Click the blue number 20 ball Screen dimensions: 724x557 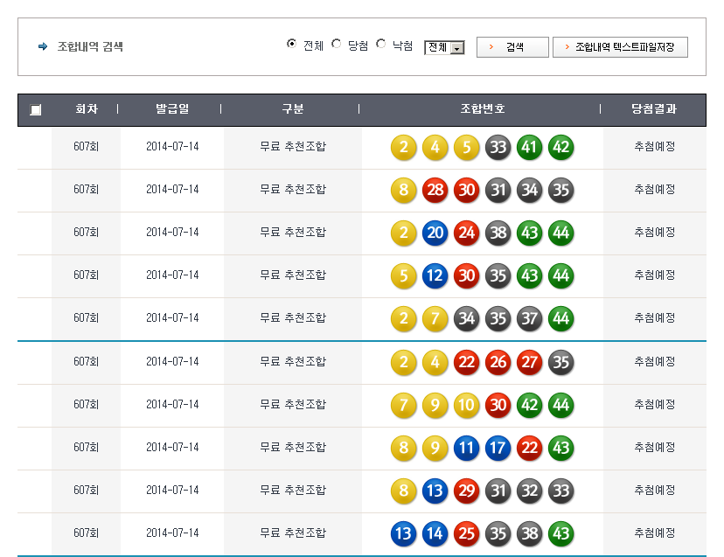coord(435,233)
